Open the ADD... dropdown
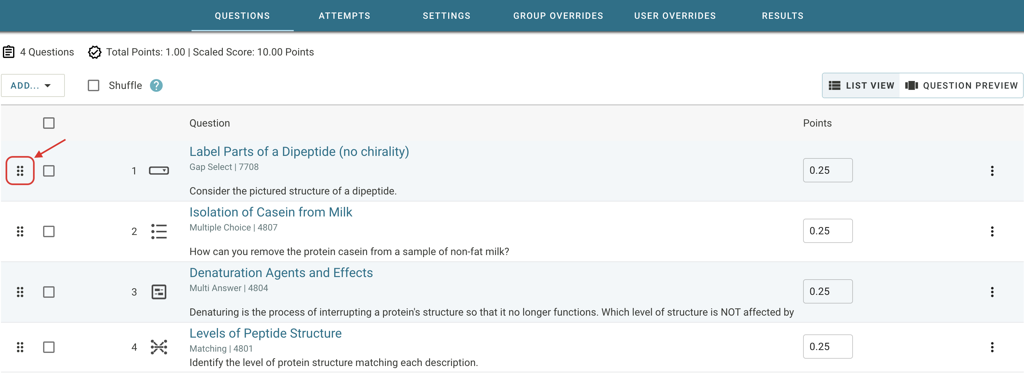 click(33, 85)
